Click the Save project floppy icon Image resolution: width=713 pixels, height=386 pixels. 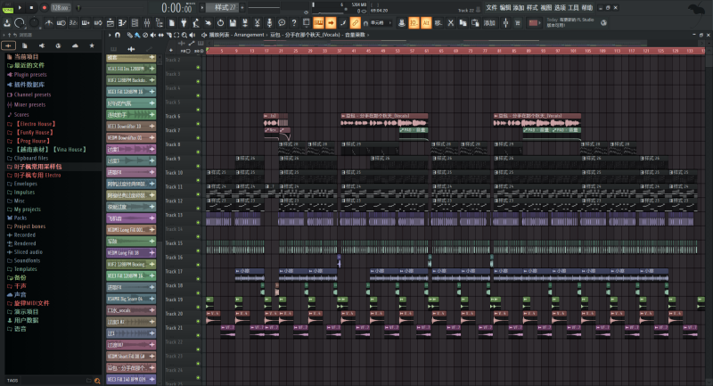233,22
